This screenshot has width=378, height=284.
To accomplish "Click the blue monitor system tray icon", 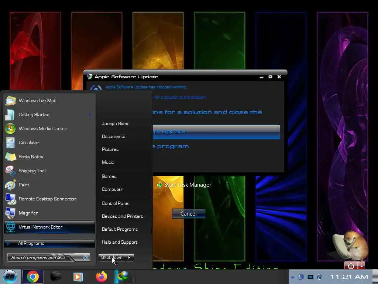I will (310, 277).
